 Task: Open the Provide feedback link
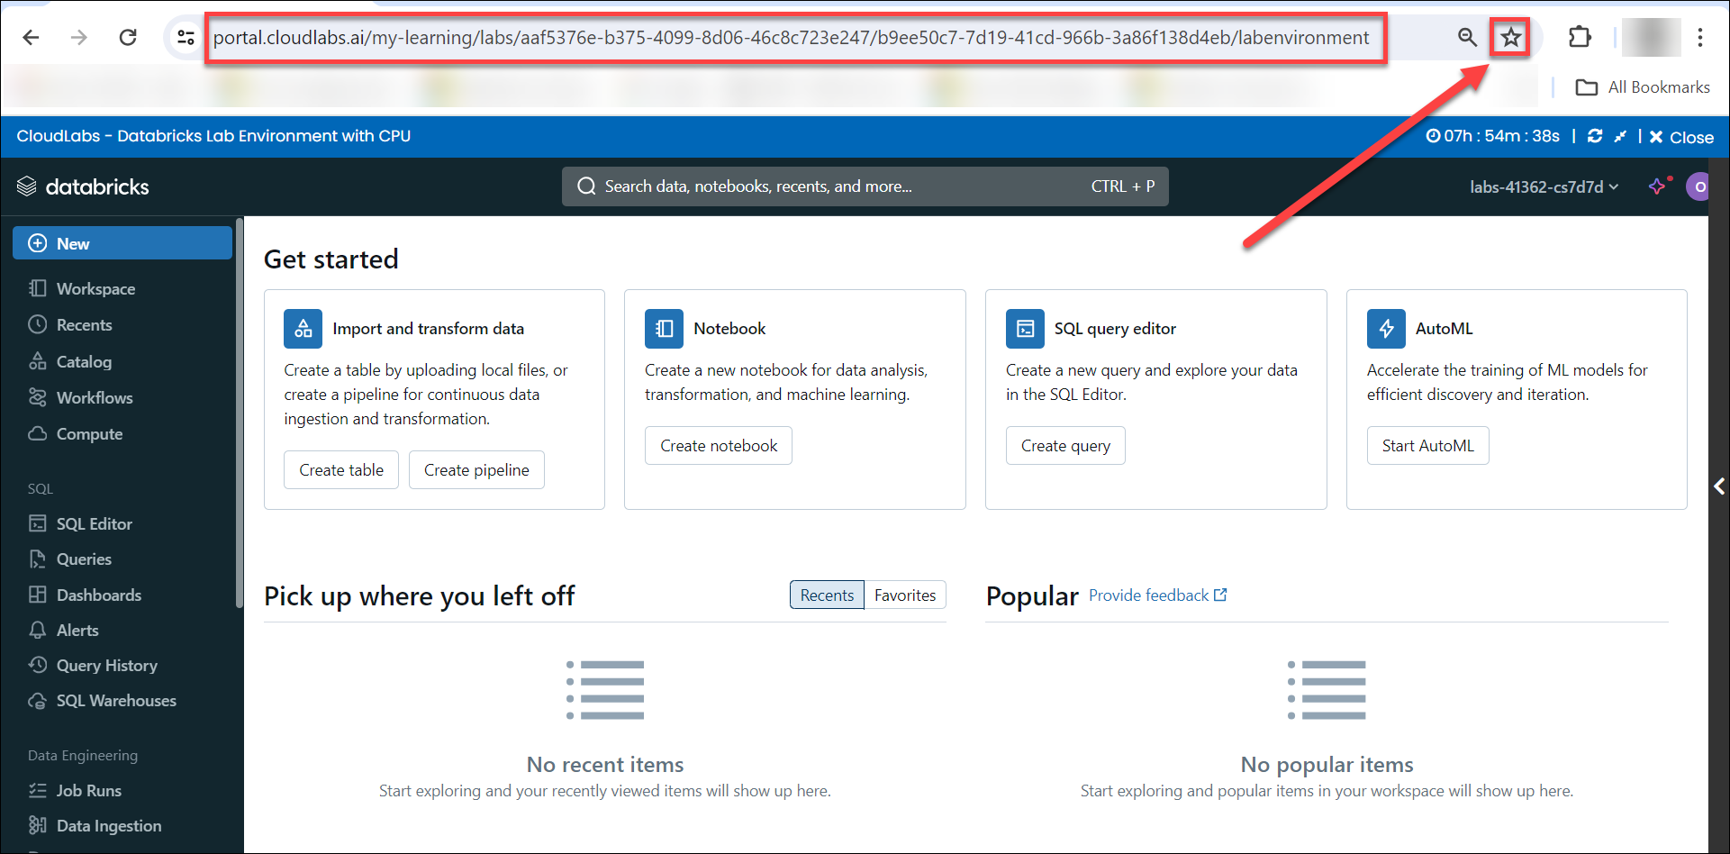(x=1157, y=595)
